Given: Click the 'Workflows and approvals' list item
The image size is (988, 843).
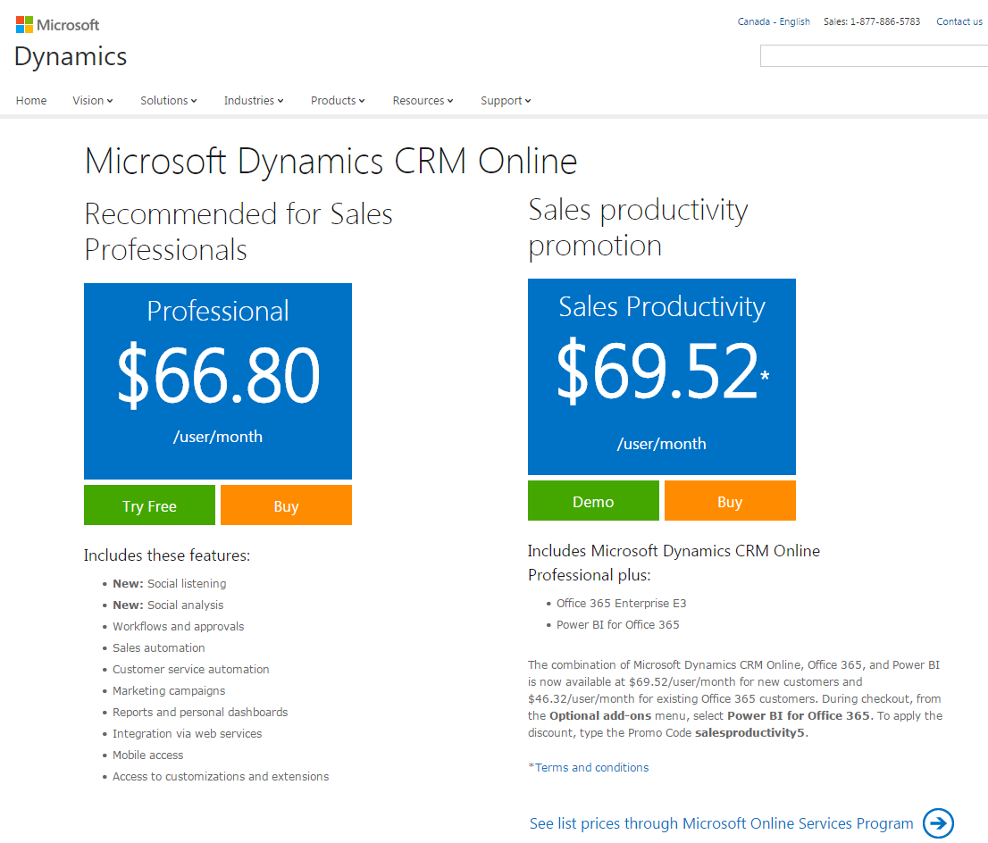Looking at the screenshot, I should click(179, 626).
